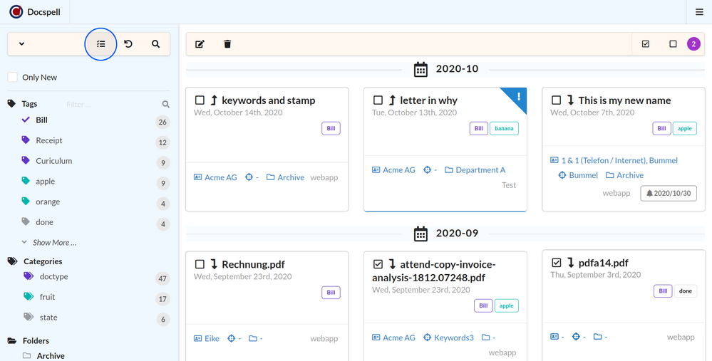The width and height of the screenshot is (712, 361).
Task: Open the dropdown chevron in the search bar
Action: [21, 44]
